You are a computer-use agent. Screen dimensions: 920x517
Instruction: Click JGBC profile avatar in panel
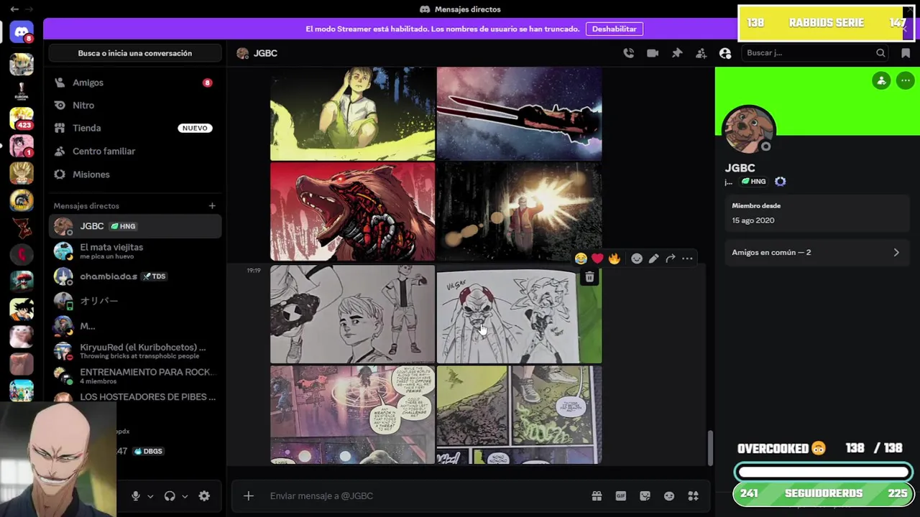click(x=748, y=129)
